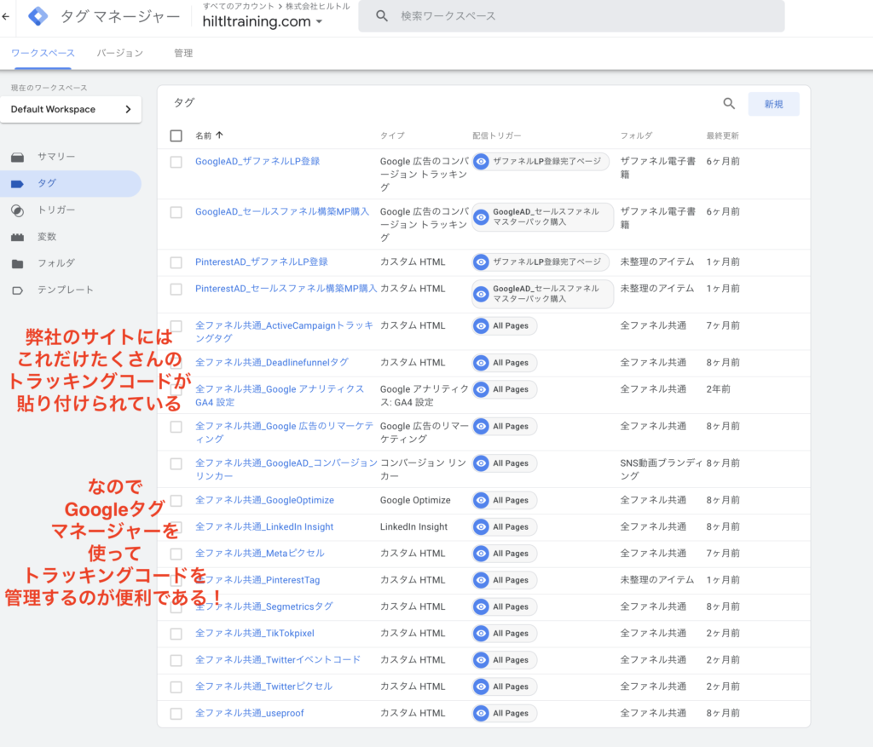Click trigger eye icon in PinterestAD_セールスファネル構築MP購入 row

point(481,294)
